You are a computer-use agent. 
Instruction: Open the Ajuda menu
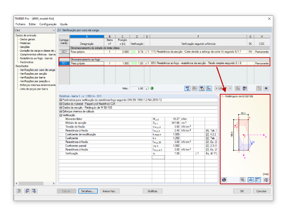pos(64,24)
